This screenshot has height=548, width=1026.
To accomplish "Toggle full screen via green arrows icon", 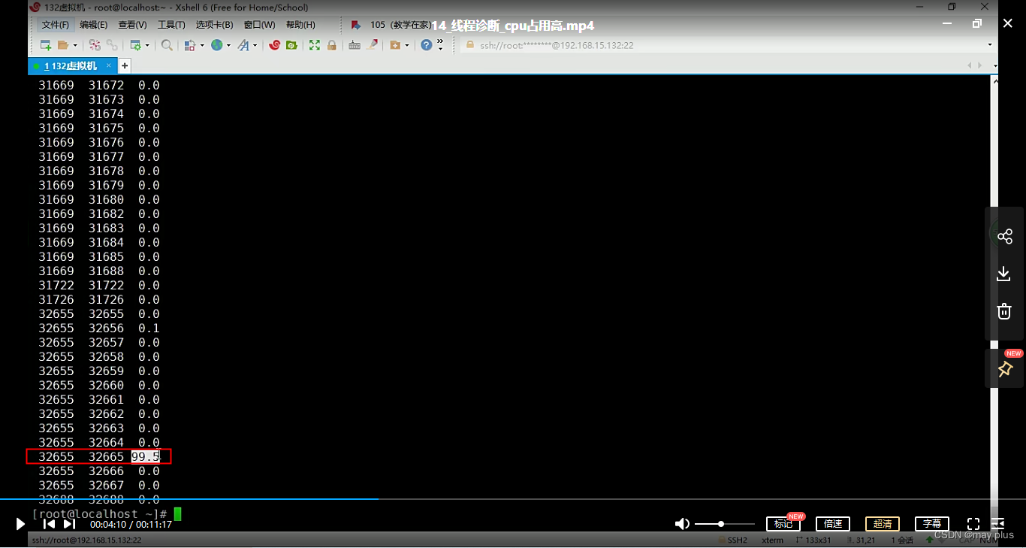I will 315,45.
